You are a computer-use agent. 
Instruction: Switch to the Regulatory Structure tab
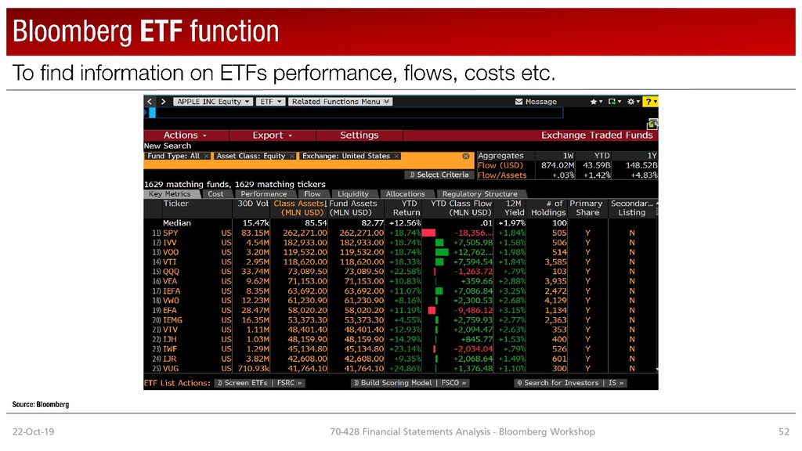click(x=480, y=194)
